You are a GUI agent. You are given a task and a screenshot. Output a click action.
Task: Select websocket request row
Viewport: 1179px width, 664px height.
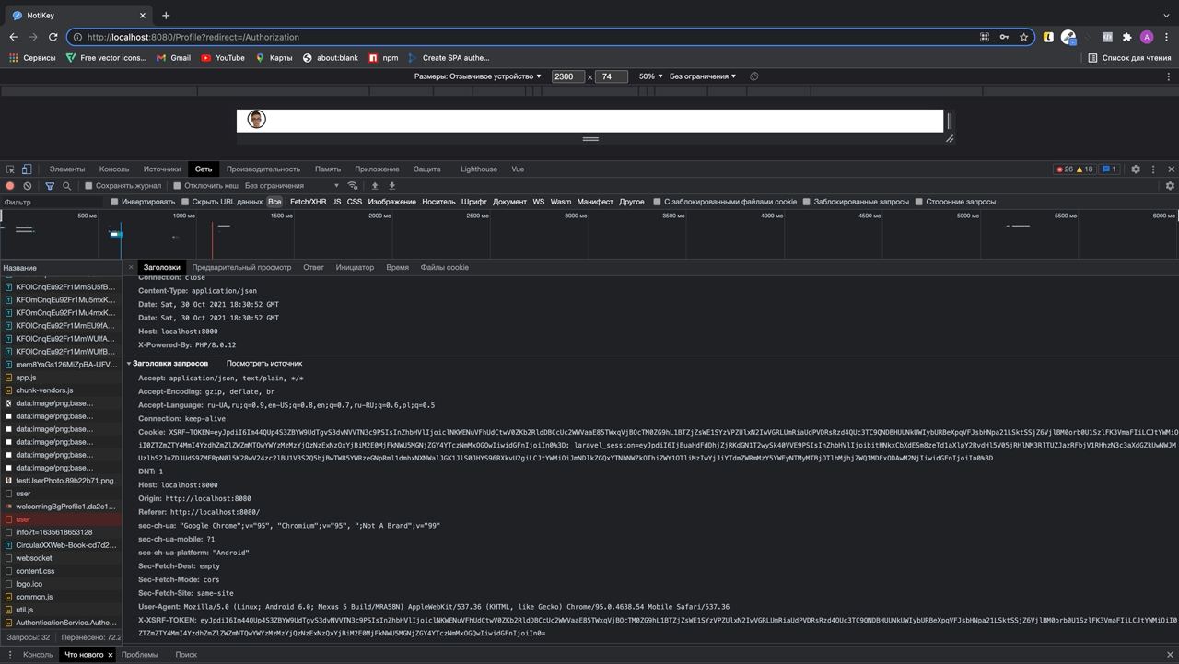pos(61,558)
